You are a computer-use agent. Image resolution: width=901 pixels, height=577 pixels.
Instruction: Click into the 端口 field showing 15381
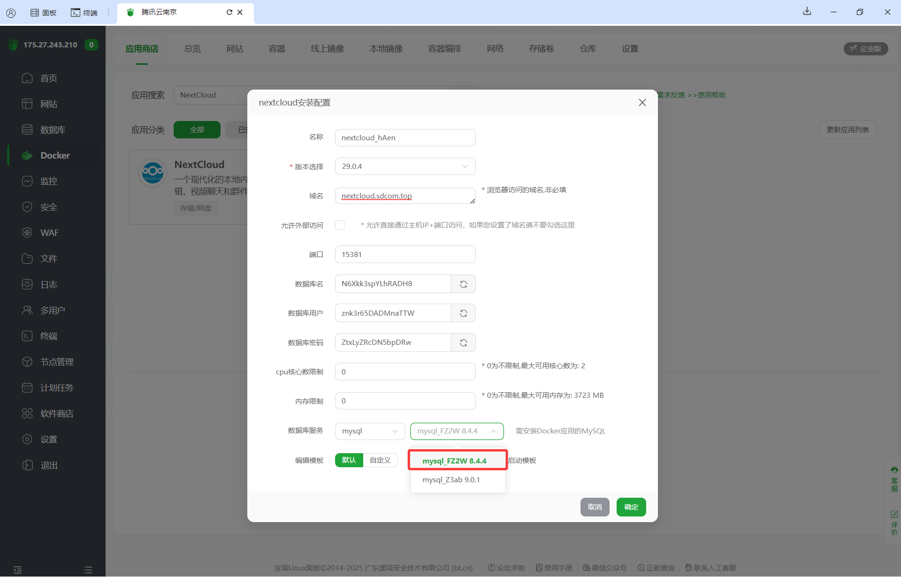pos(405,255)
